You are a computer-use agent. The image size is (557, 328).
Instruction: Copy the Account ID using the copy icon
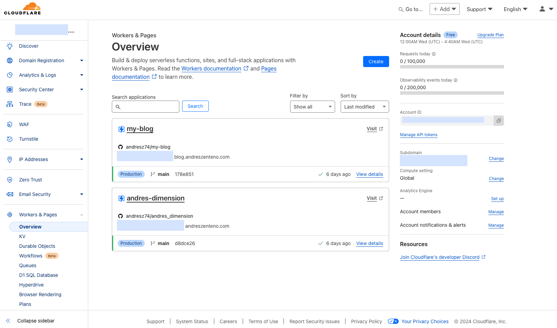498,120
